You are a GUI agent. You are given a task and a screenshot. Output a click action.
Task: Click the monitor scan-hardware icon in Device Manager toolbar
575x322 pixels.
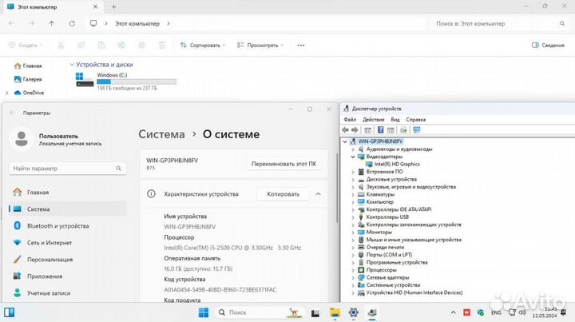pos(417,129)
